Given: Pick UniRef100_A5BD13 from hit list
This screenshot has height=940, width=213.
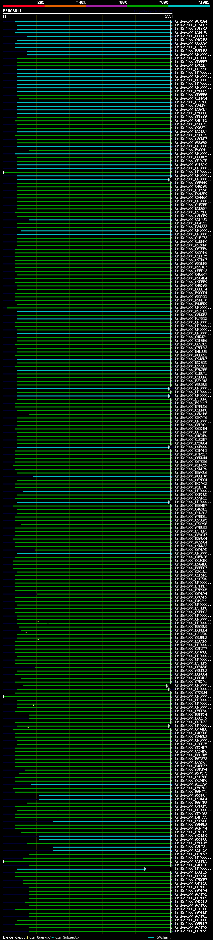Looking at the screenshot, I should click(x=191, y=271).
